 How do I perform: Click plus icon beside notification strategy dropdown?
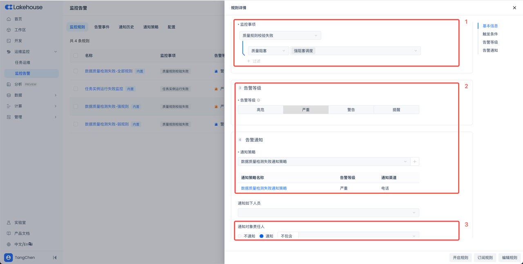tap(415, 161)
